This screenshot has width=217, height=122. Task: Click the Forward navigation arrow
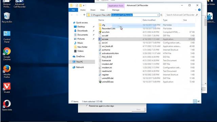77,15
